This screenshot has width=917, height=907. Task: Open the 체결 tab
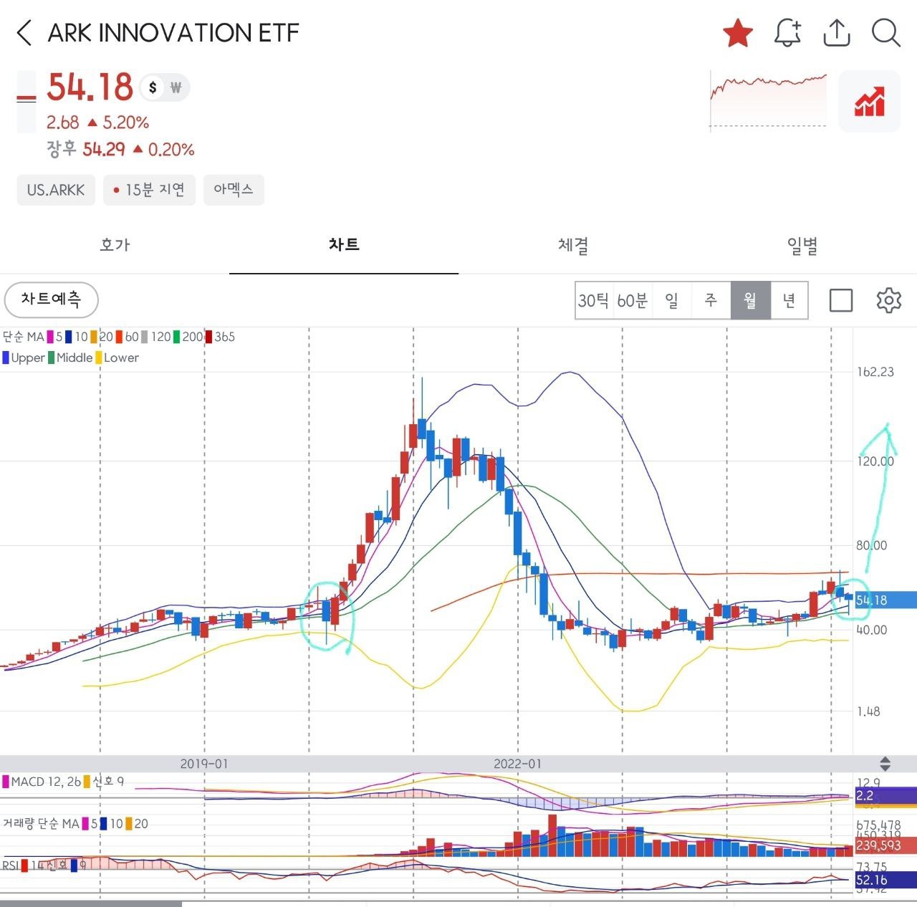coord(573,245)
